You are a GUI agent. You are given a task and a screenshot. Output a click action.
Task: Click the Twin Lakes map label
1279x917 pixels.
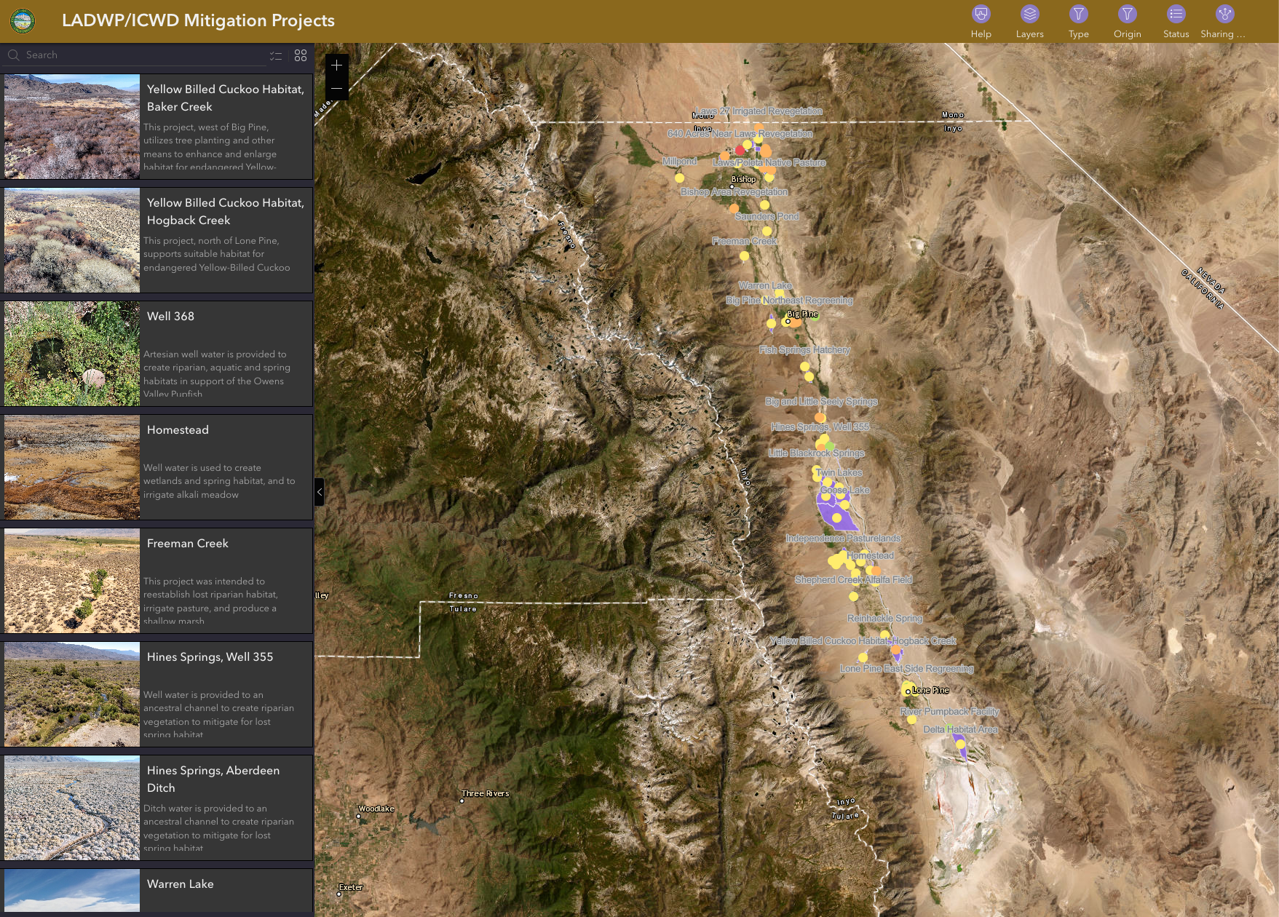[x=839, y=473]
